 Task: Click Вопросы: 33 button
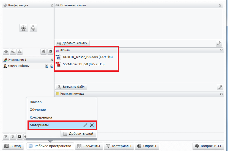pos(208,146)
